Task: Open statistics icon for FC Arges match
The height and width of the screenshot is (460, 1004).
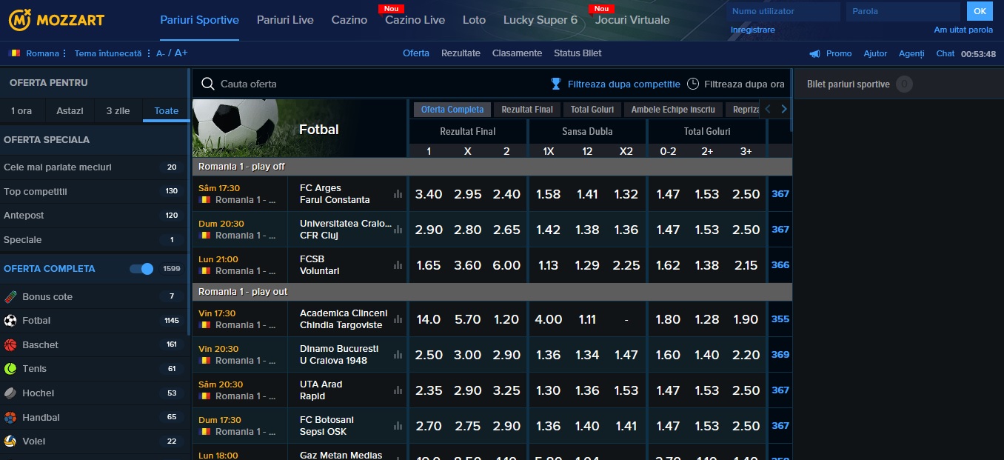Action: coord(398,194)
